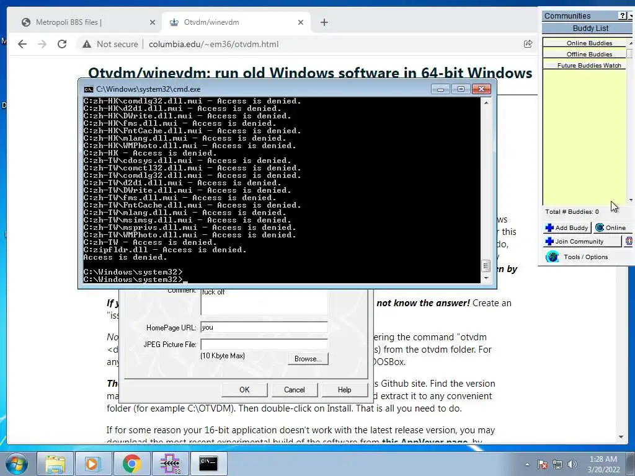The width and height of the screenshot is (635, 476).
Task: Click the Not secure warning icon
Action: (87, 44)
